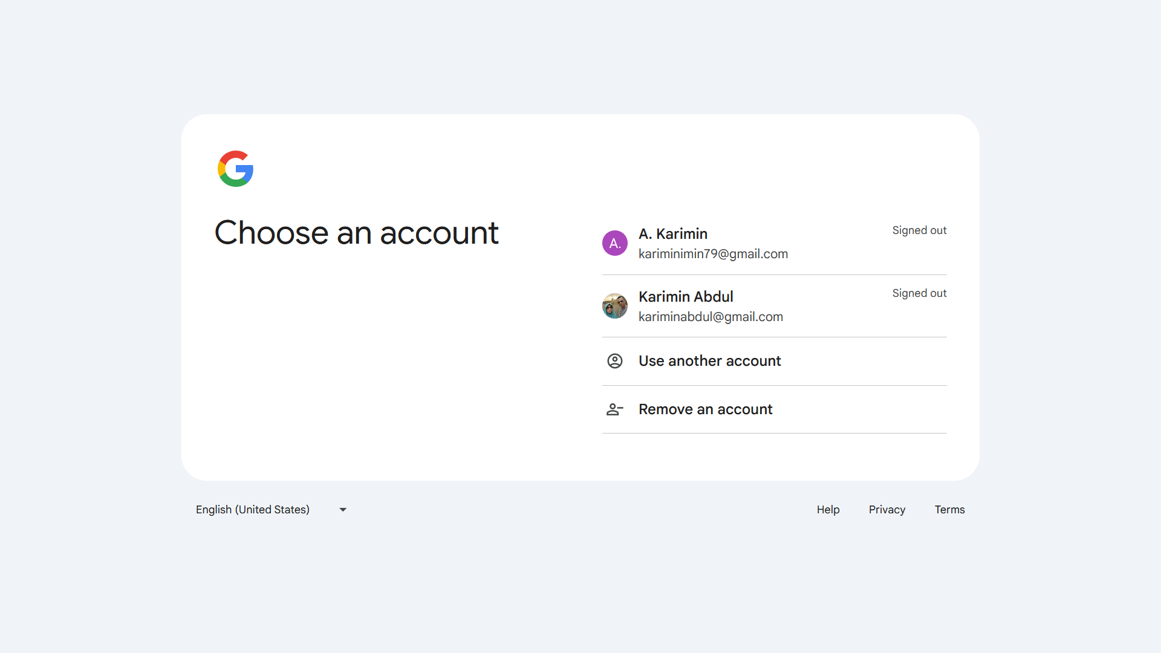Open the Help link
The height and width of the screenshot is (653, 1161).
[828, 510]
